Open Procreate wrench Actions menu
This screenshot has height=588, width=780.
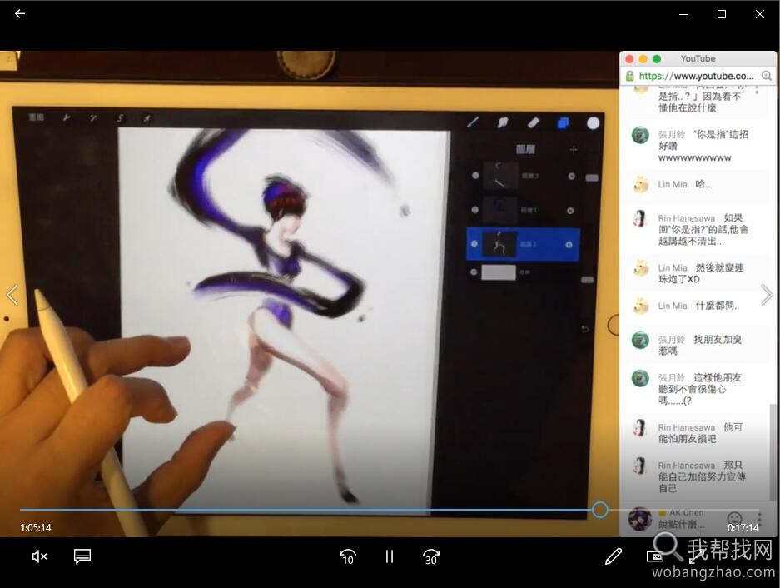[66, 117]
